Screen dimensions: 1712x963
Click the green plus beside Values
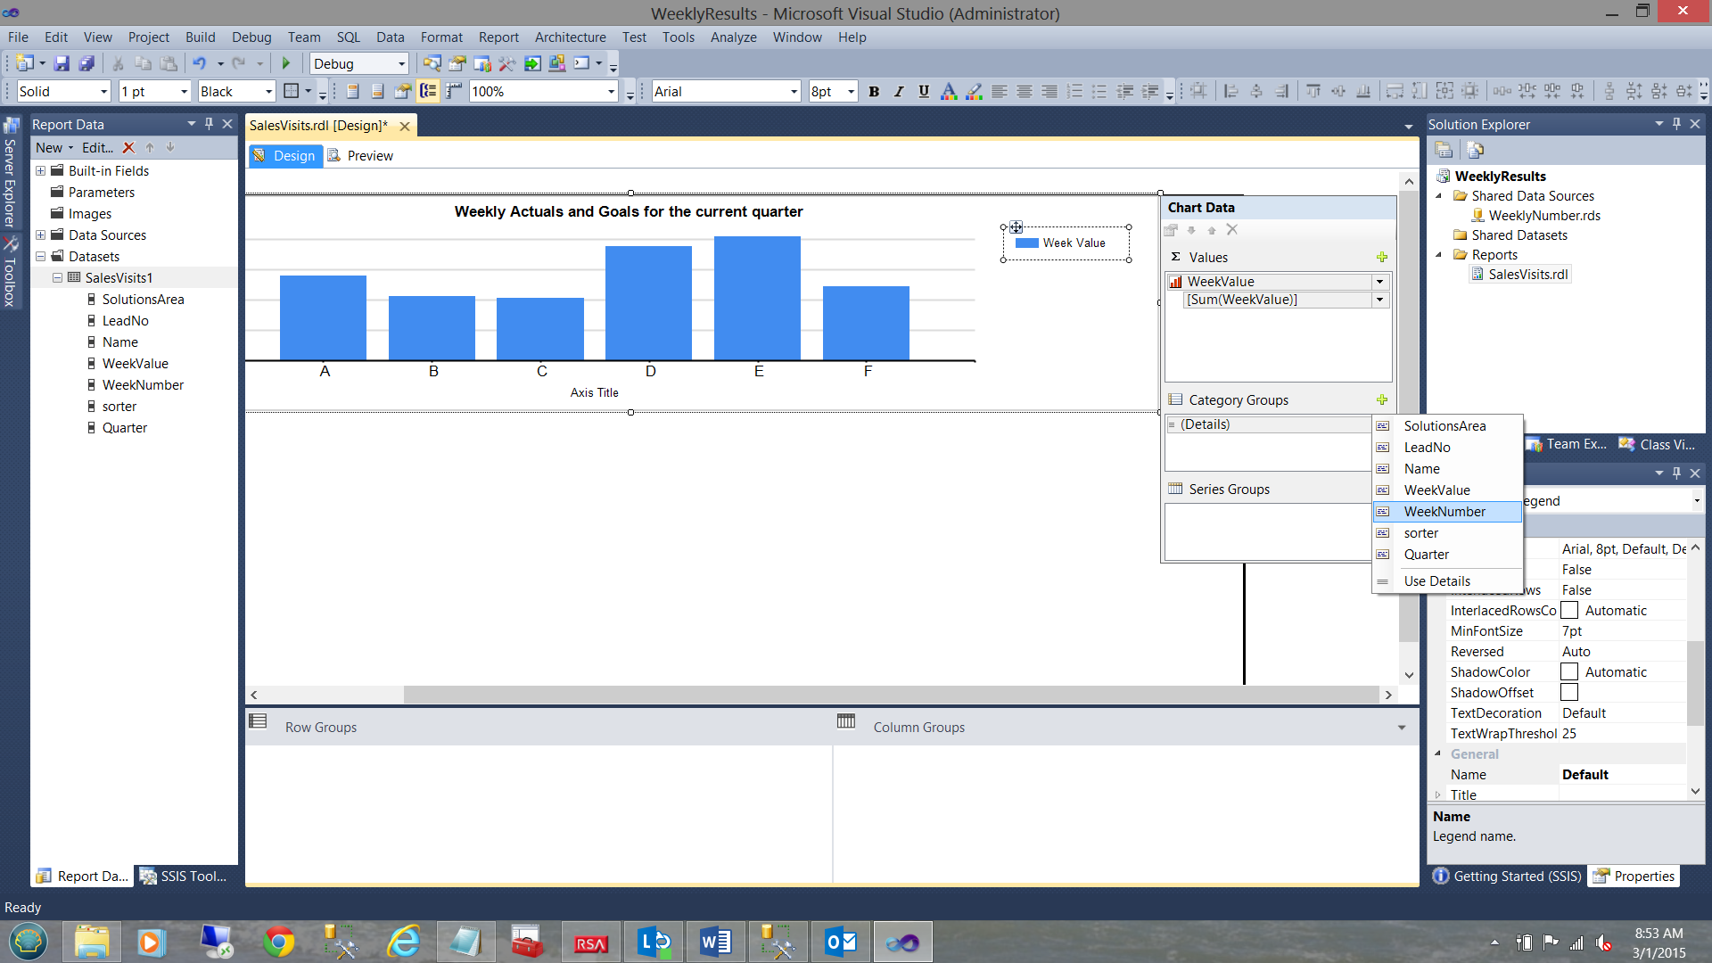(1381, 257)
